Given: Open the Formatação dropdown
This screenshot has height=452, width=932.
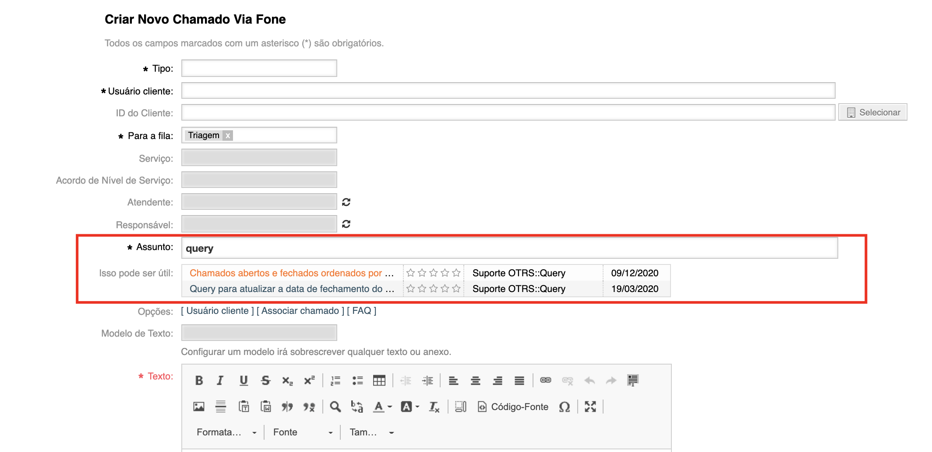Looking at the screenshot, I should point(226,432).
